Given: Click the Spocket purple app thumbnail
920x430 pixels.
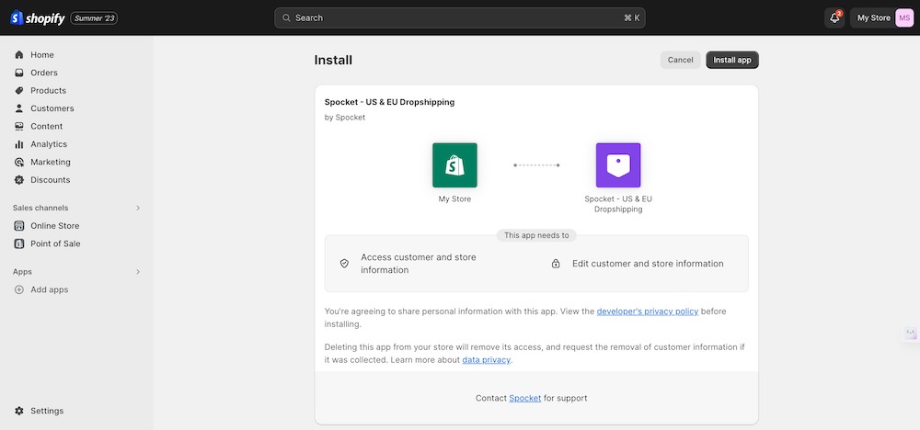Looking at the screenshot, I should point(618,165).
